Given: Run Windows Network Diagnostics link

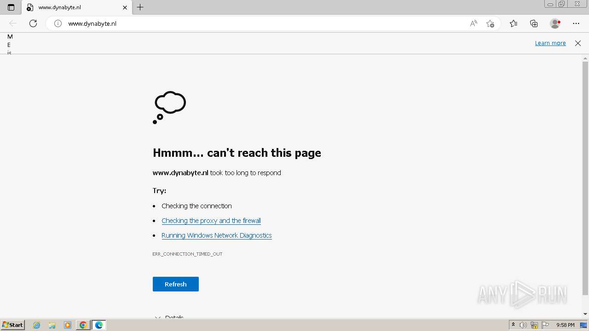Looking at the screenshot, I should [x=217, y=235].
